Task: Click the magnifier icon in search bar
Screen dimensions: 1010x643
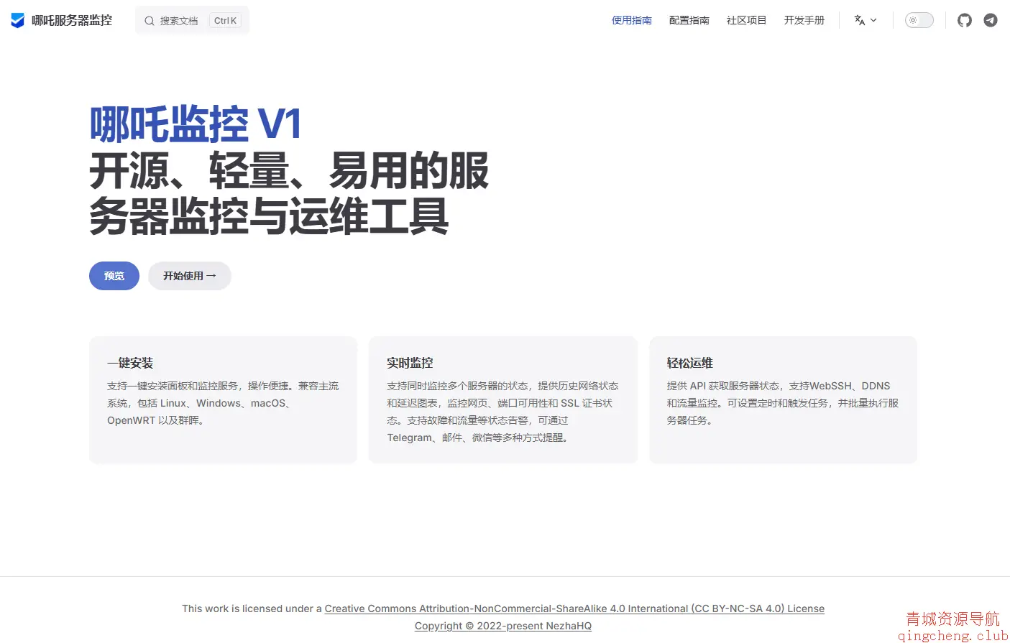Action: 148,20
